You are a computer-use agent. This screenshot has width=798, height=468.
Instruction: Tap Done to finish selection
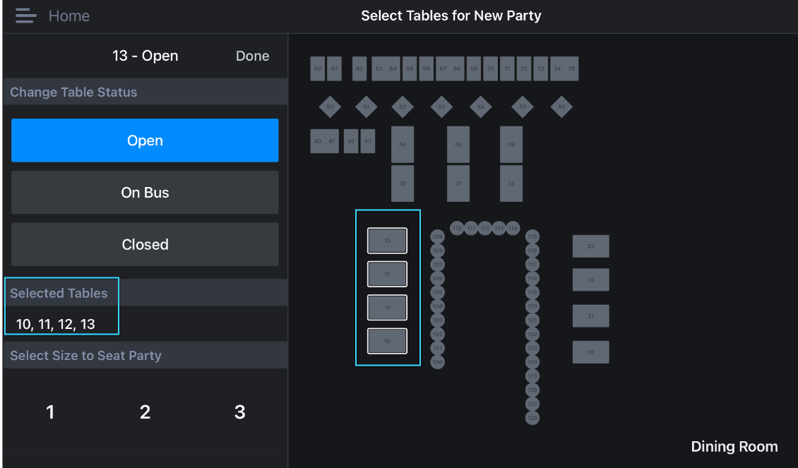[252, 56]
